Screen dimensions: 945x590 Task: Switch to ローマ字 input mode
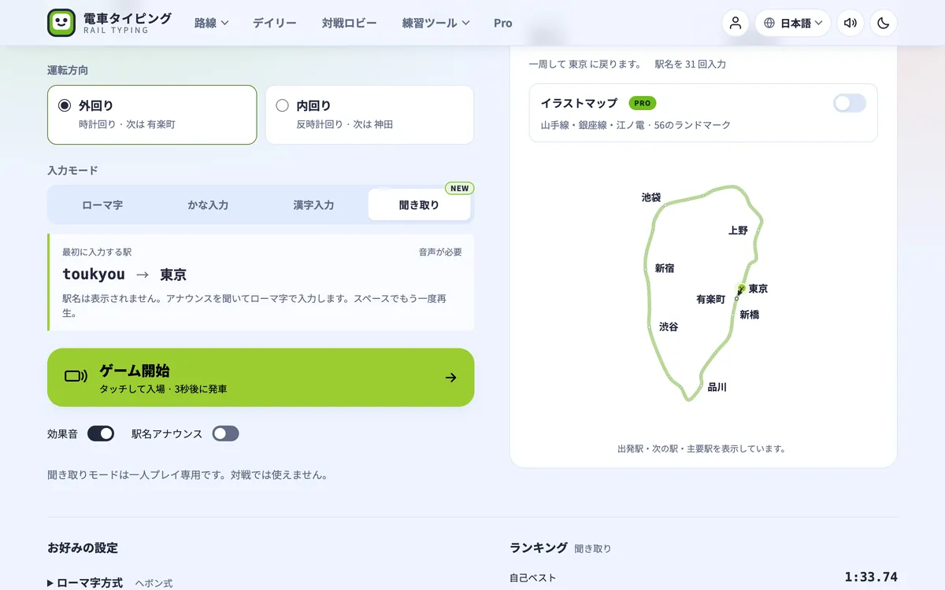click(x=102, y=205)
